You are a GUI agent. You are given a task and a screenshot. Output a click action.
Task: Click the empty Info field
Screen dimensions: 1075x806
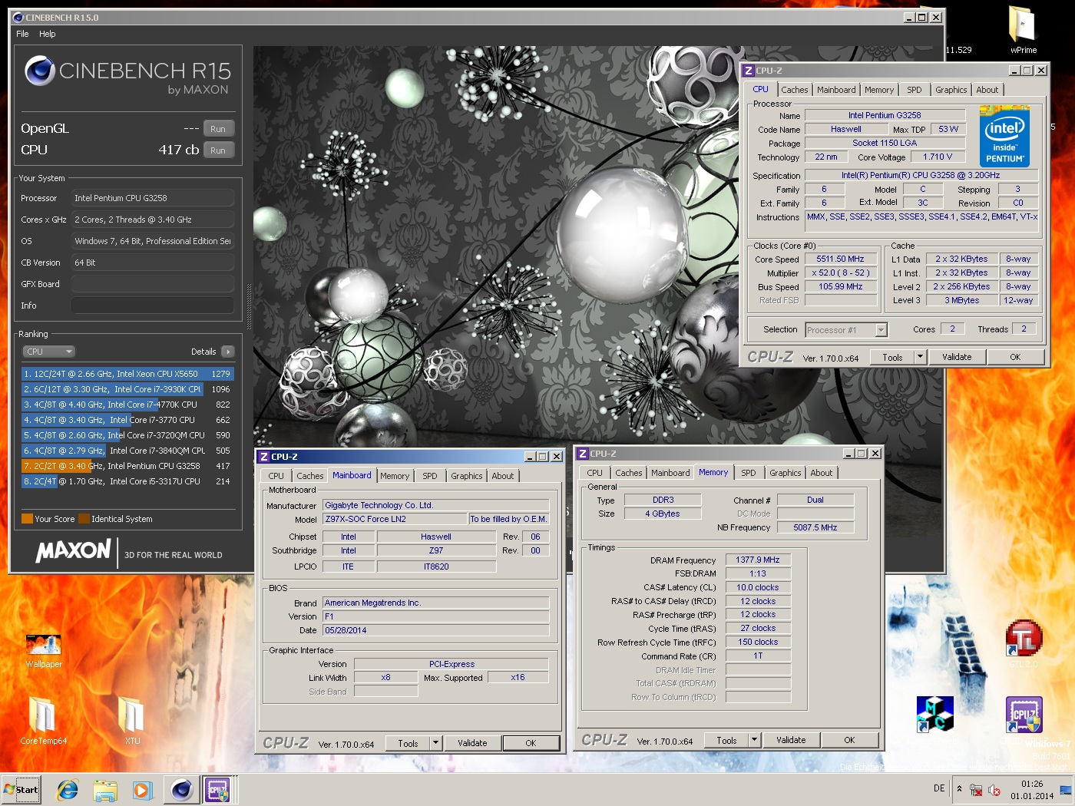coord(153,306)
